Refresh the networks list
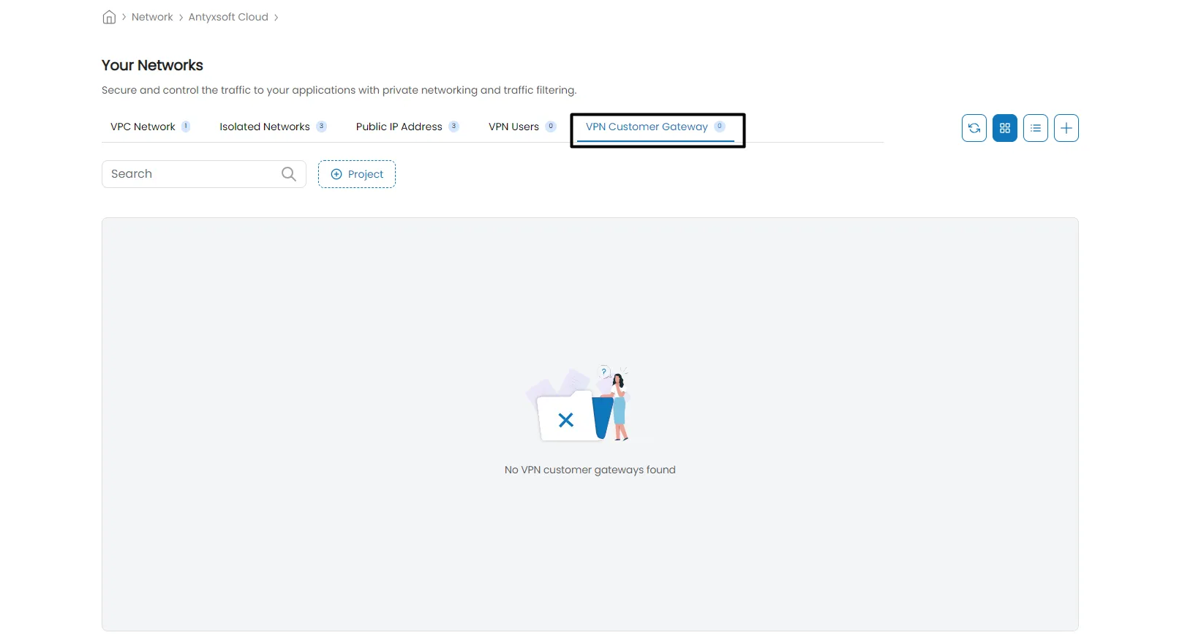This screenshot has width=1182, height=635. coord(974,128)
